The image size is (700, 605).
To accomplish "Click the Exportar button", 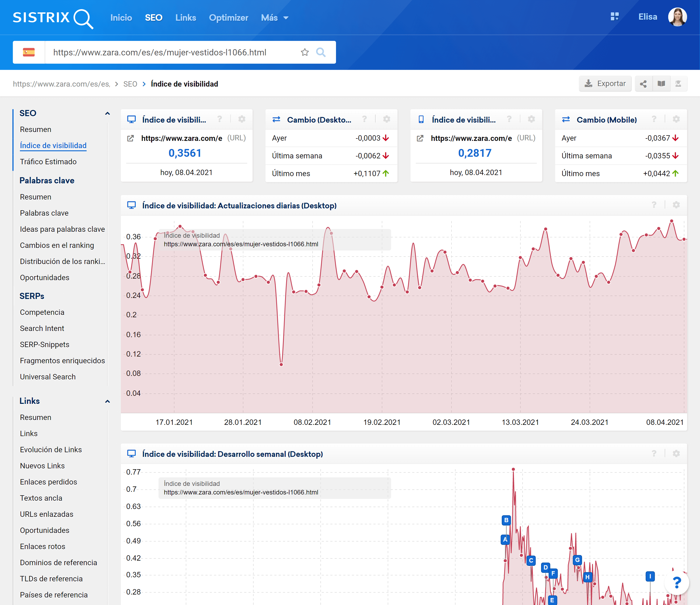I will (605, 84).
